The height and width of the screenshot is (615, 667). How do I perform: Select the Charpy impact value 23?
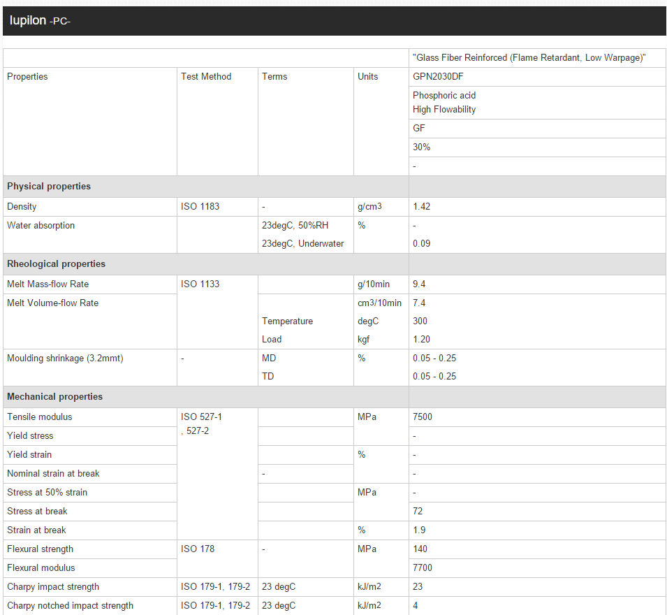tap(417, 587)
